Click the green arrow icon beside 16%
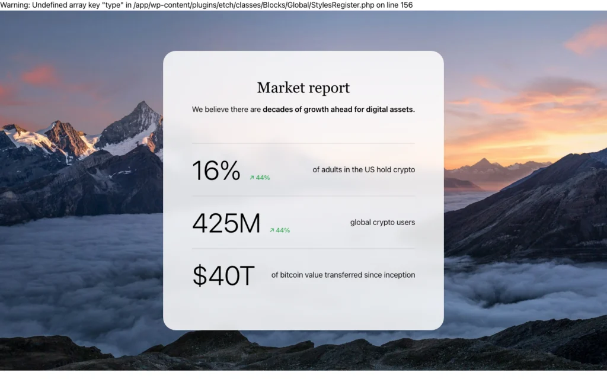 (252, 178)
